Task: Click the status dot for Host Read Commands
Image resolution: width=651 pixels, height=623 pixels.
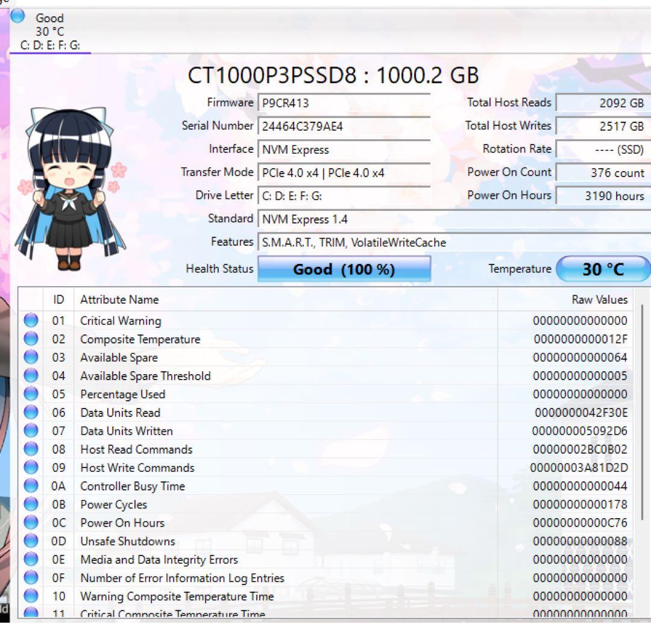Action: point(31,449)
